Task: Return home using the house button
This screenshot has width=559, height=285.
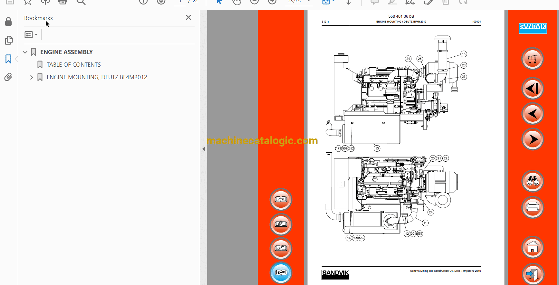Action: coord(532,247)
